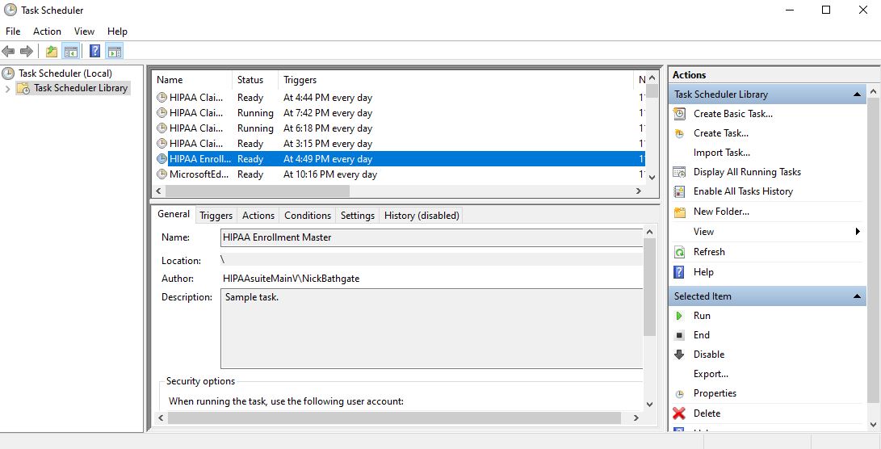The width and height of the screenshot is (881, 449).
Task: Switch to the Triggers tab
Action: tap(216, 216)
